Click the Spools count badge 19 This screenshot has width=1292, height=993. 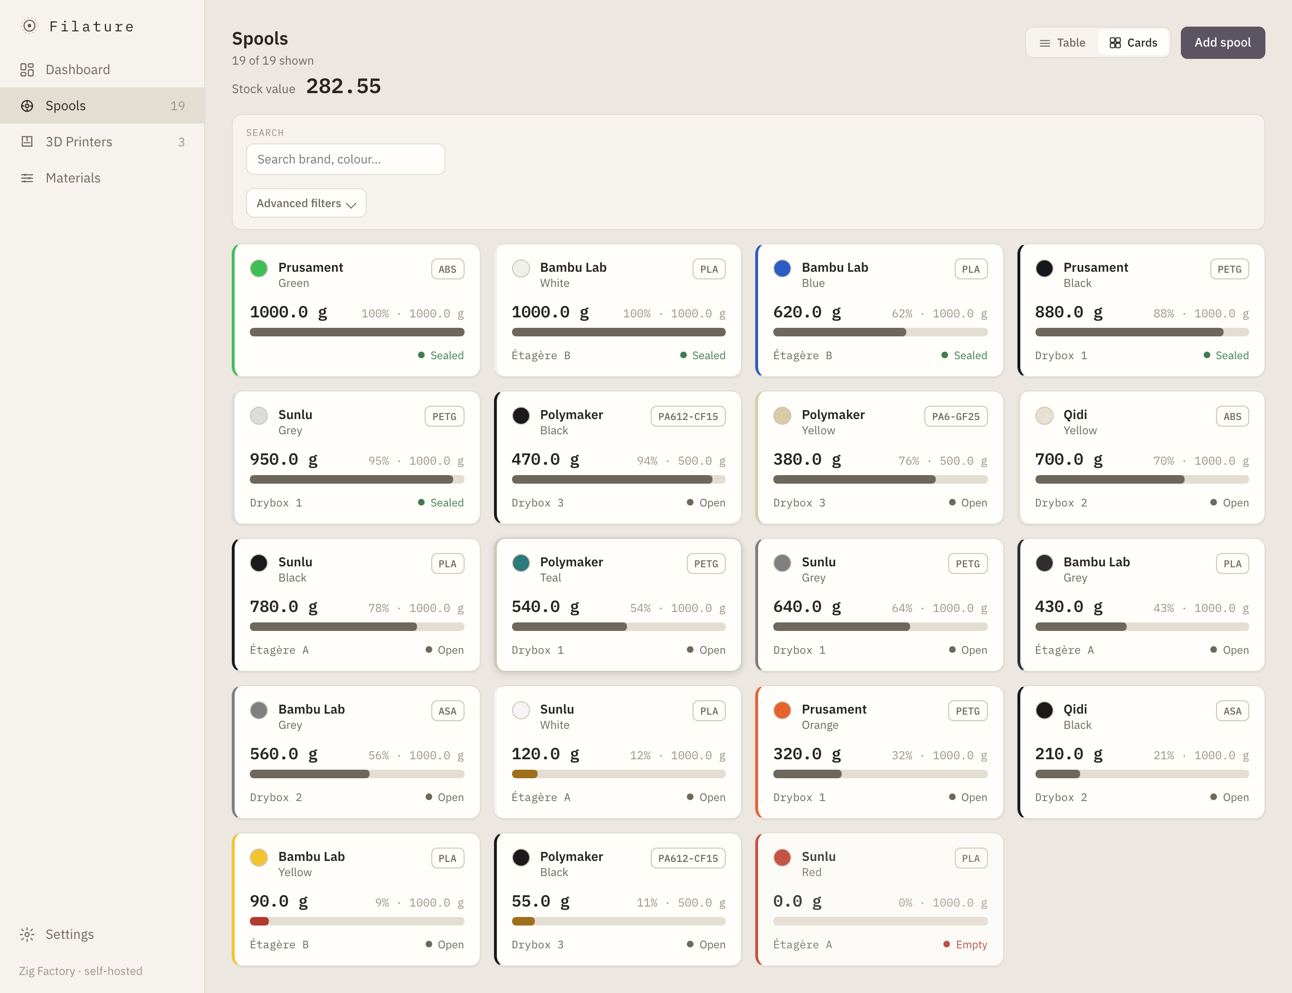pyautogui.click(x=178, y=106)
